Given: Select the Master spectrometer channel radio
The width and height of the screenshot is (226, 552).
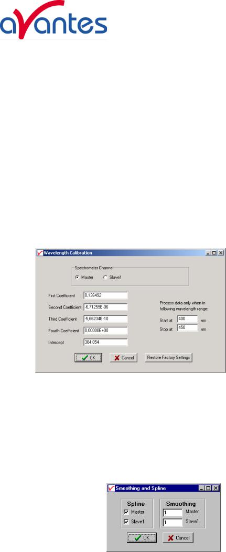Looking at the screenshot, I should tap(78, 278).
